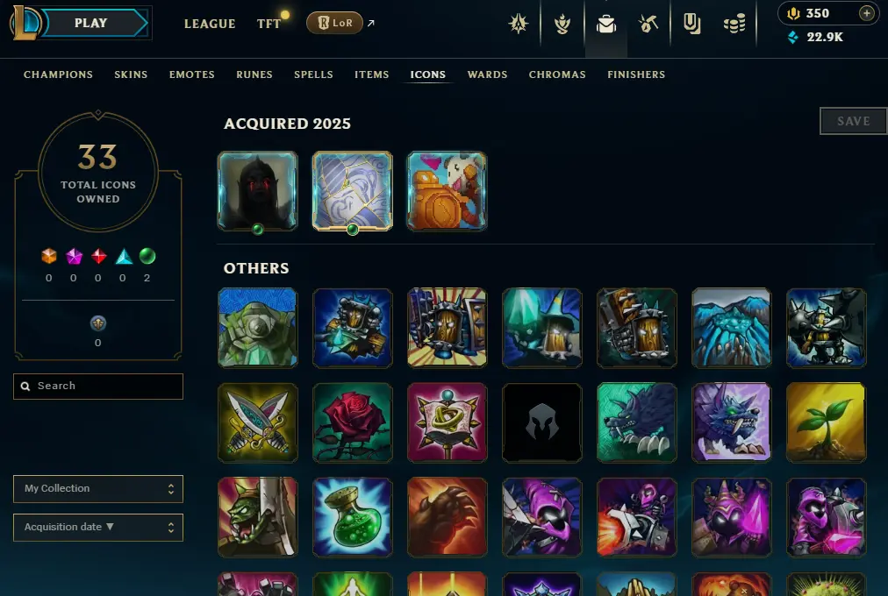The height and width of the screenshot is (596, 888).
Task: Filter icons by orange gem rarity
Action: [x=49, y=256]
